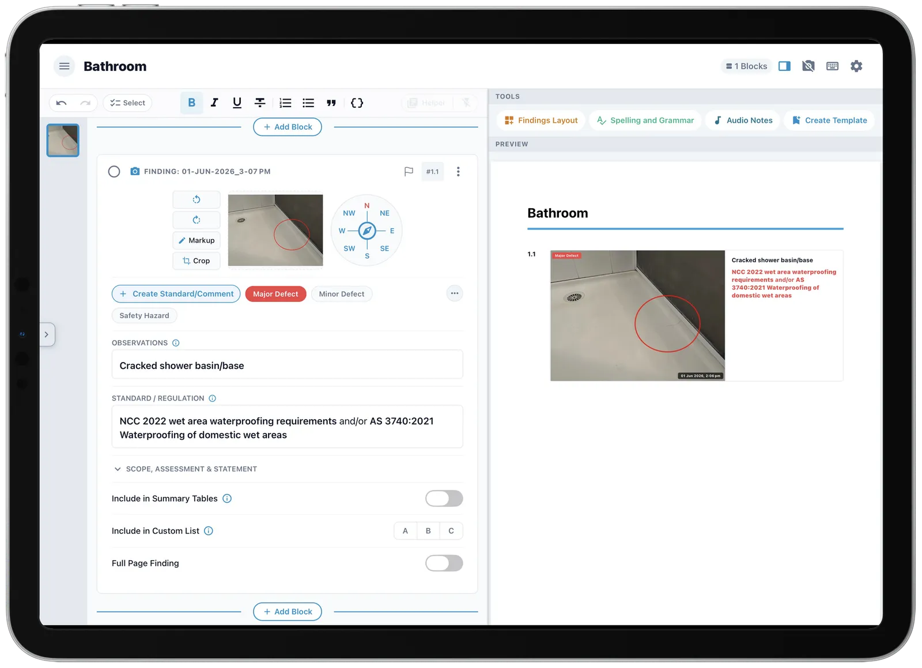Viewport: 922px width, 668px height.
Task: Open the finding's three-dot menu
Action: 458,172
